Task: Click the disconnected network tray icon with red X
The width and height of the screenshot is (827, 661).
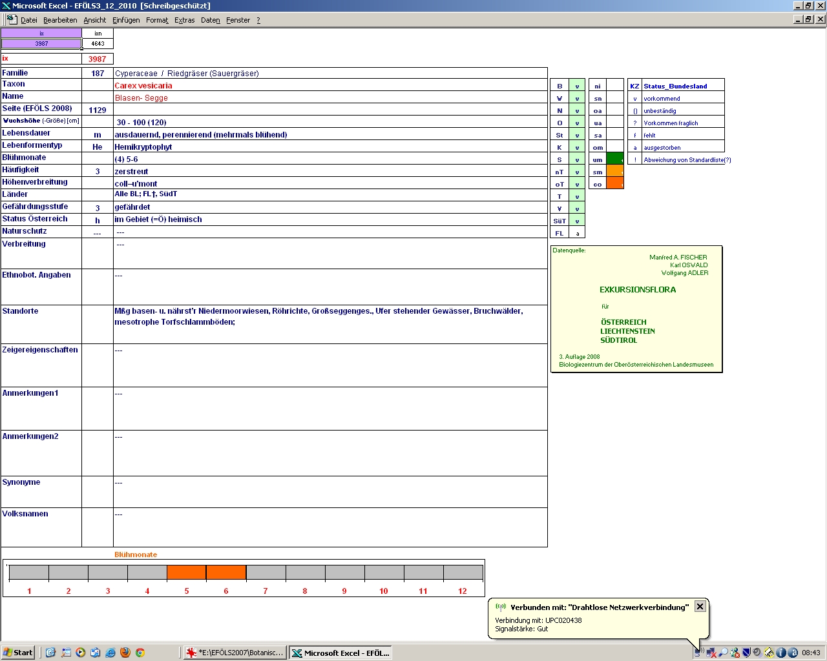Action: pos(711,653)
